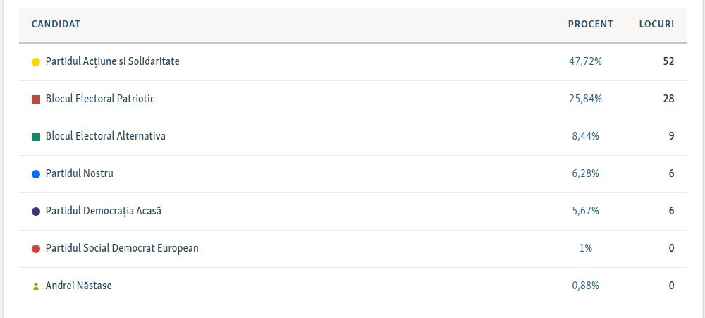Click the 25,84% percentage value
The width and height of the screenshot is (705, 318).
tap(585, 99)
